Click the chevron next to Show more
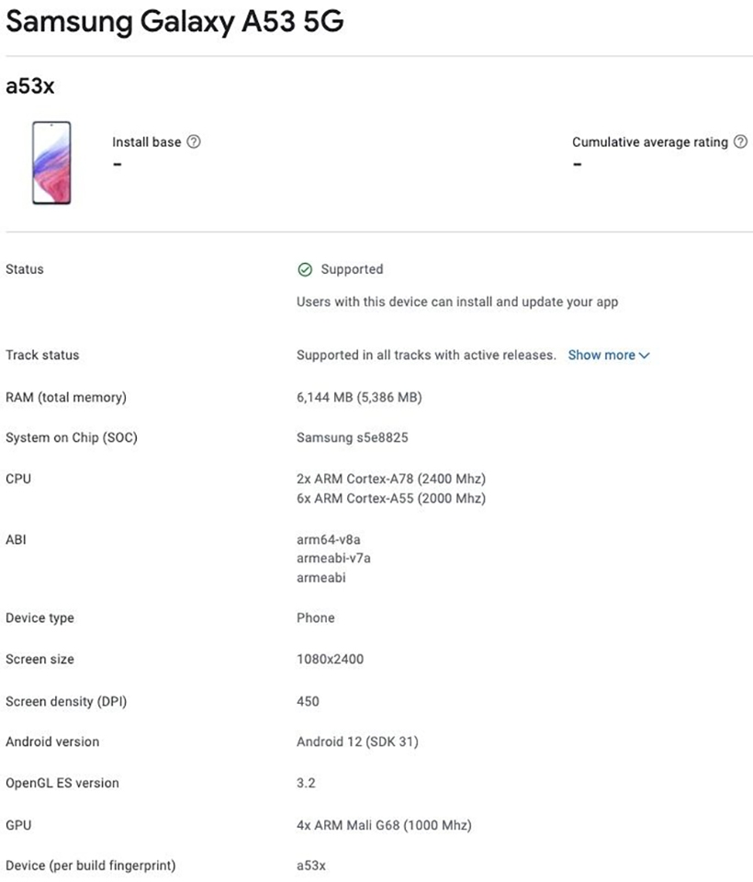Screen dimensions: 753x882 (x=643, y=355)
